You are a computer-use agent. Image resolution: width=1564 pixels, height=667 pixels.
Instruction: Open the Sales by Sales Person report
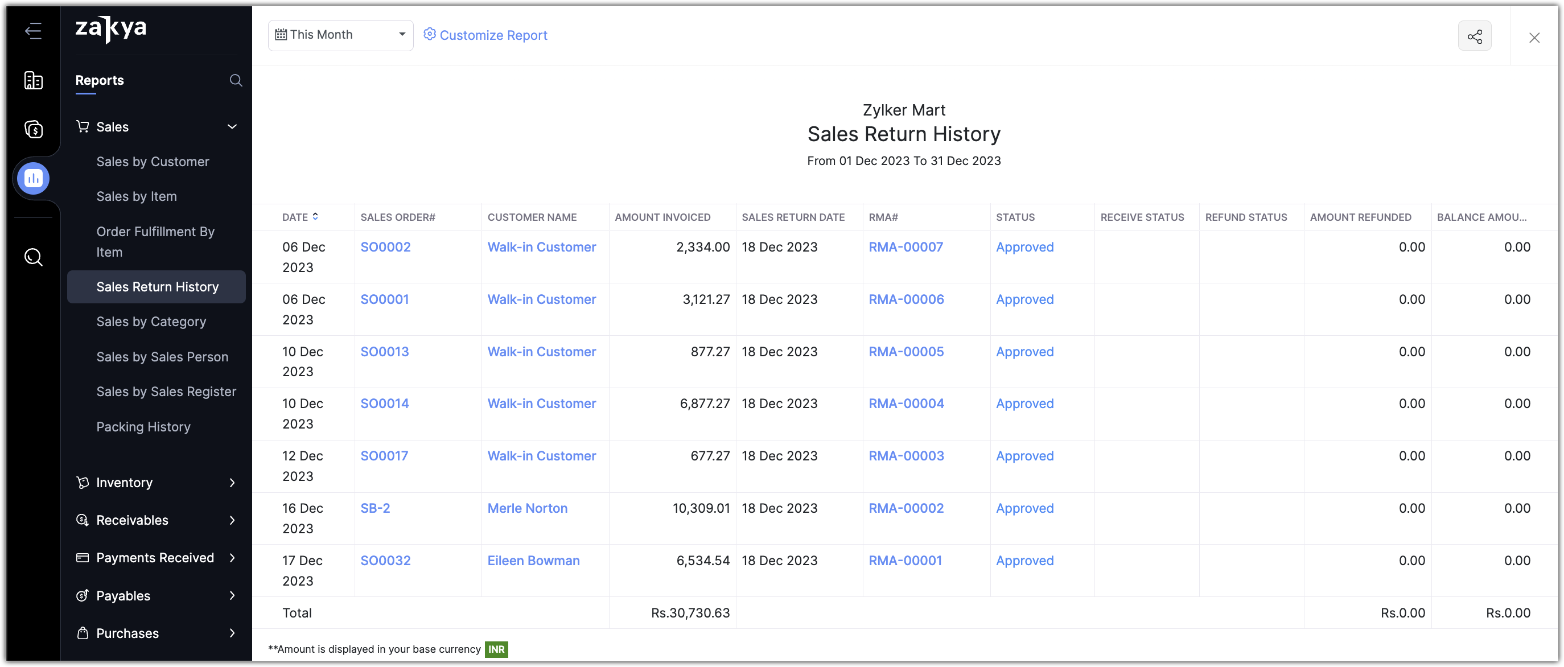[x=162, y=356]
